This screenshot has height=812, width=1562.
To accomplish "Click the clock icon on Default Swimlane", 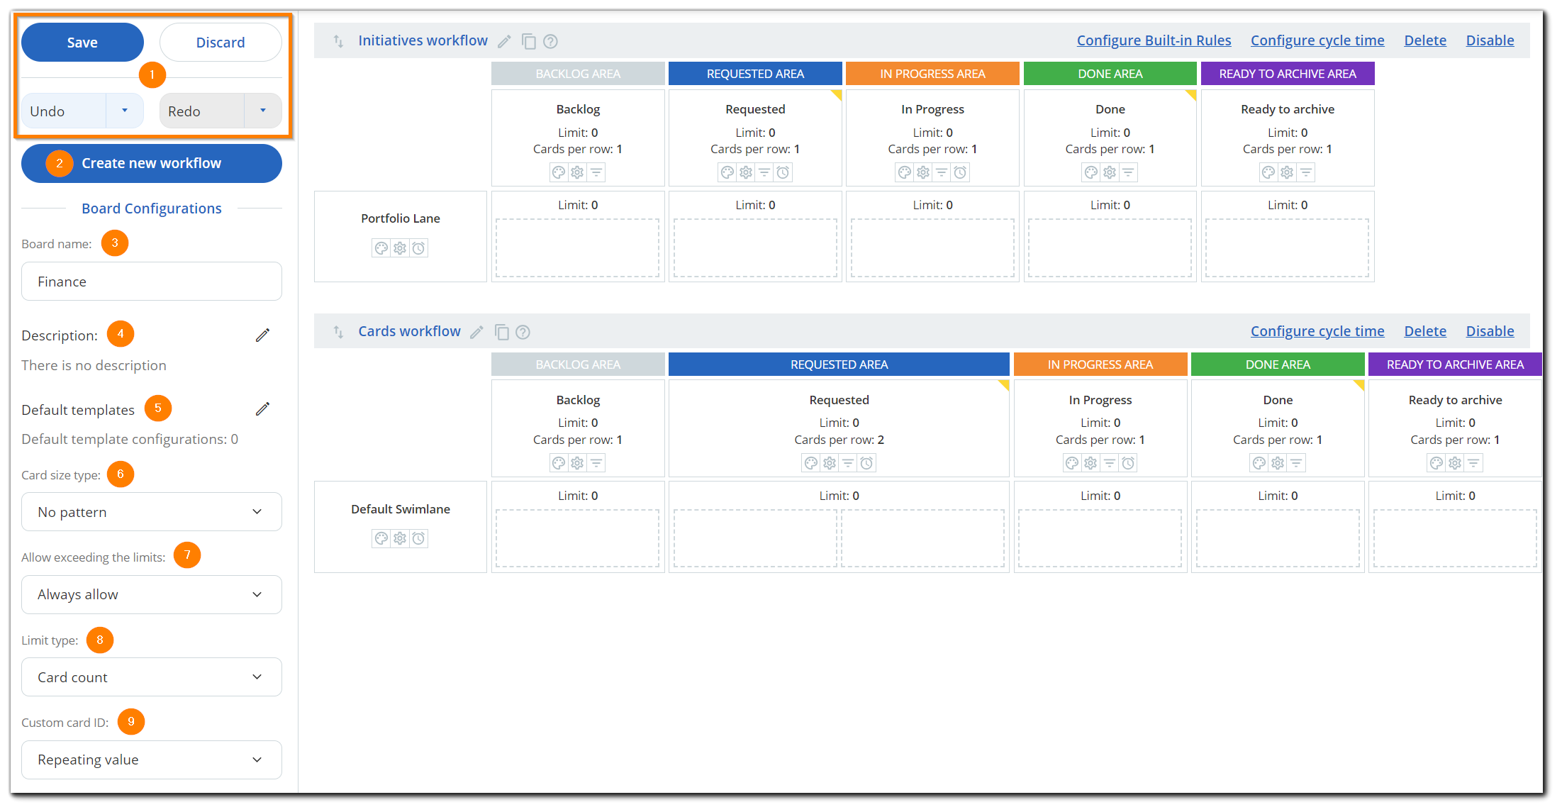I will click(418, 538).
